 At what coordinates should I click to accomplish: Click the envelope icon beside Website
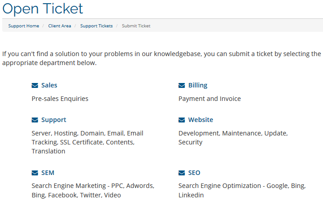182,120
